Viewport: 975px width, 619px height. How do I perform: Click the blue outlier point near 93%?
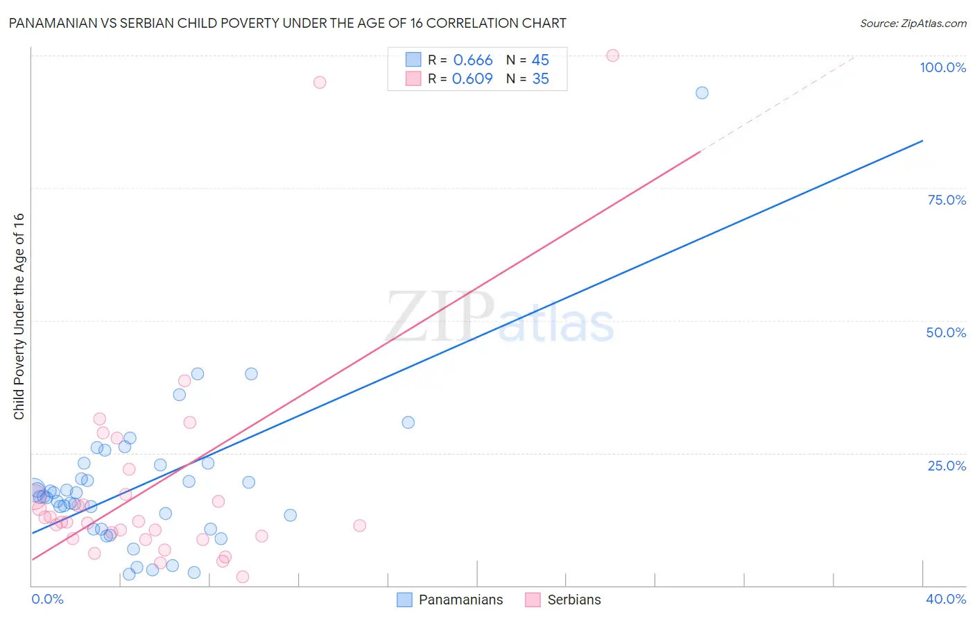[x=702, y=93]
